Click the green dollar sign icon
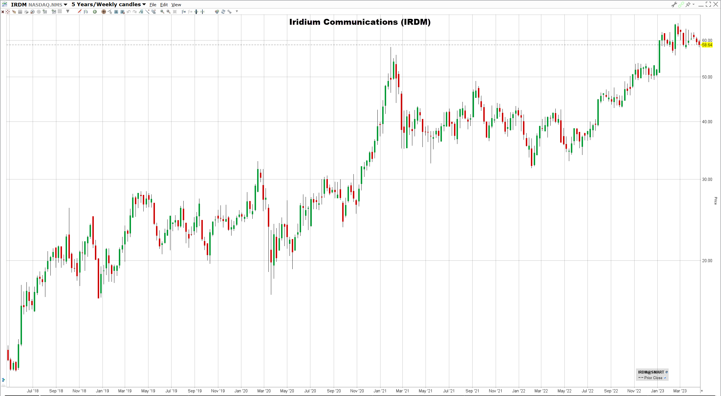Screen dimensions: 721x396 (95, 12)
